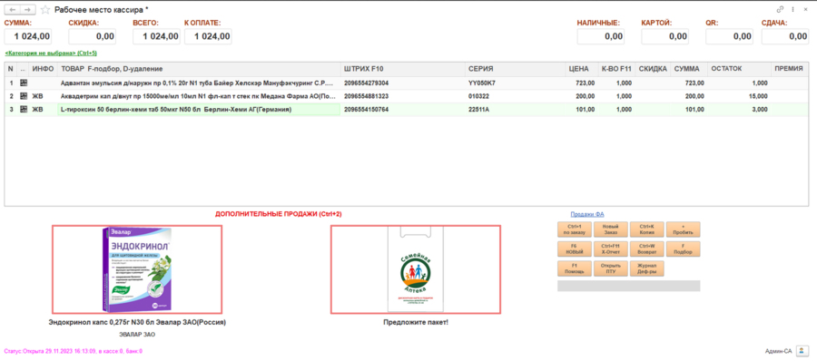The height and width of the screenshot is (361, 817).
Task: Select the Семейная Аптека bag image
Action: click(x=415, y=269)
